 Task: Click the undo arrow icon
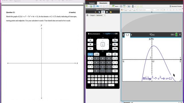pyautogui.click(x=98, y=6)
